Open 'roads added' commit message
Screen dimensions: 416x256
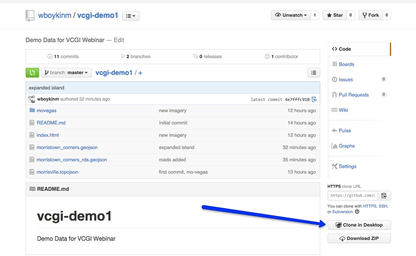point(172,160)
